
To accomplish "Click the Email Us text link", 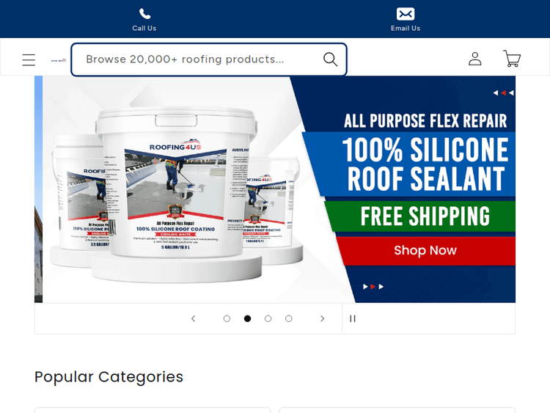I will 406,29.
